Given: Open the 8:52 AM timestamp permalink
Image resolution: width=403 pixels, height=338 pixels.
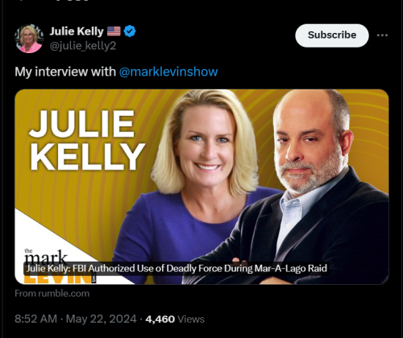Looking at the screenshot, I should pos(36,319).
